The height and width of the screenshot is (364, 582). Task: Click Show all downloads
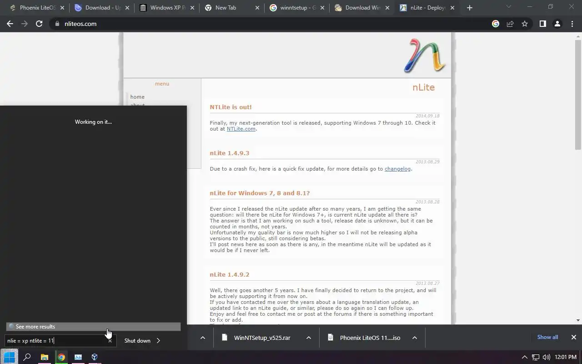pyautogui.click(x=547, y=337)
